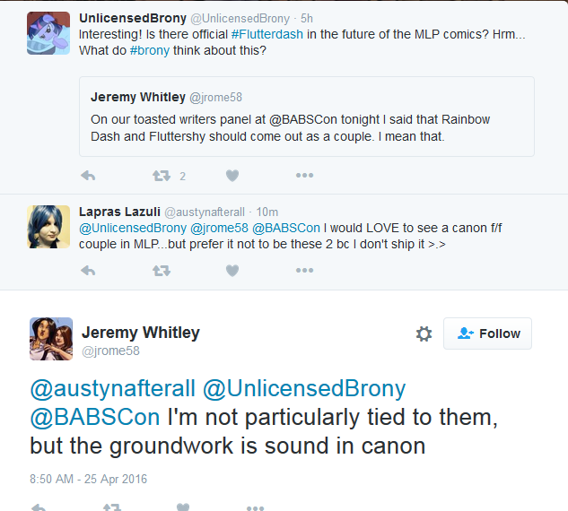This screenshot has width=568, height=511.
Task: Open the quoted Jeremy Whitley tweet
Action: click(x=306, y=117)
